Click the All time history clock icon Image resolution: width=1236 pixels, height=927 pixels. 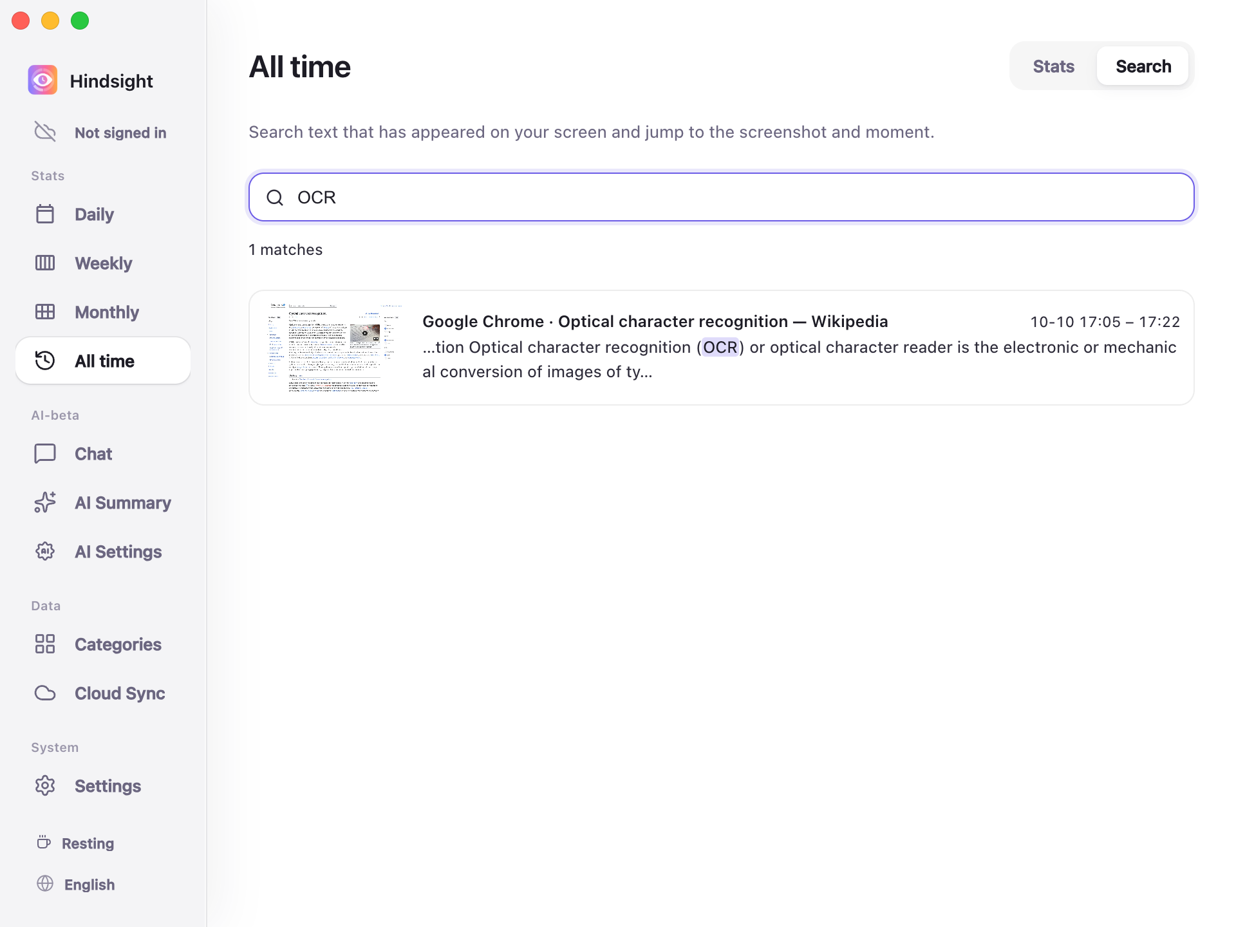coord(45,360)
